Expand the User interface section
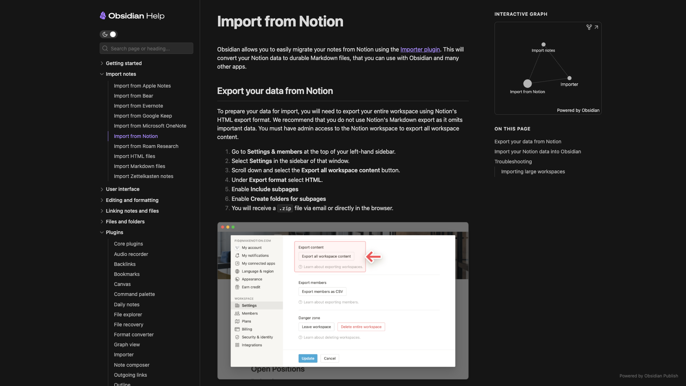This screenshot has height=386, width=686. [102, 189]
